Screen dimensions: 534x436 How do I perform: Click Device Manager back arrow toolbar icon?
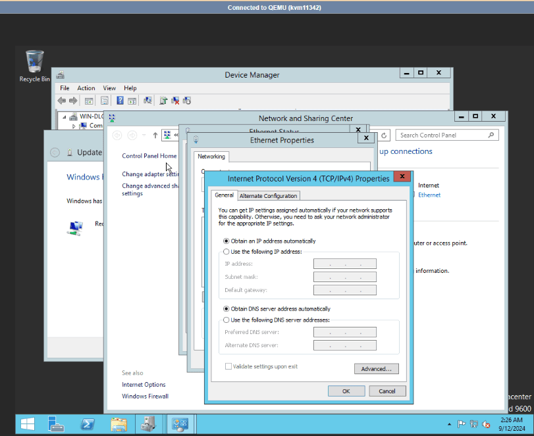pyautogui.click(x=62, y=101)
